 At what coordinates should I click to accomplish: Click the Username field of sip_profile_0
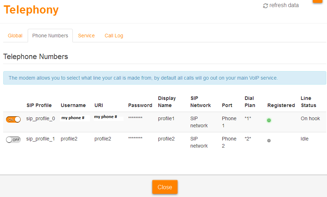75,118
